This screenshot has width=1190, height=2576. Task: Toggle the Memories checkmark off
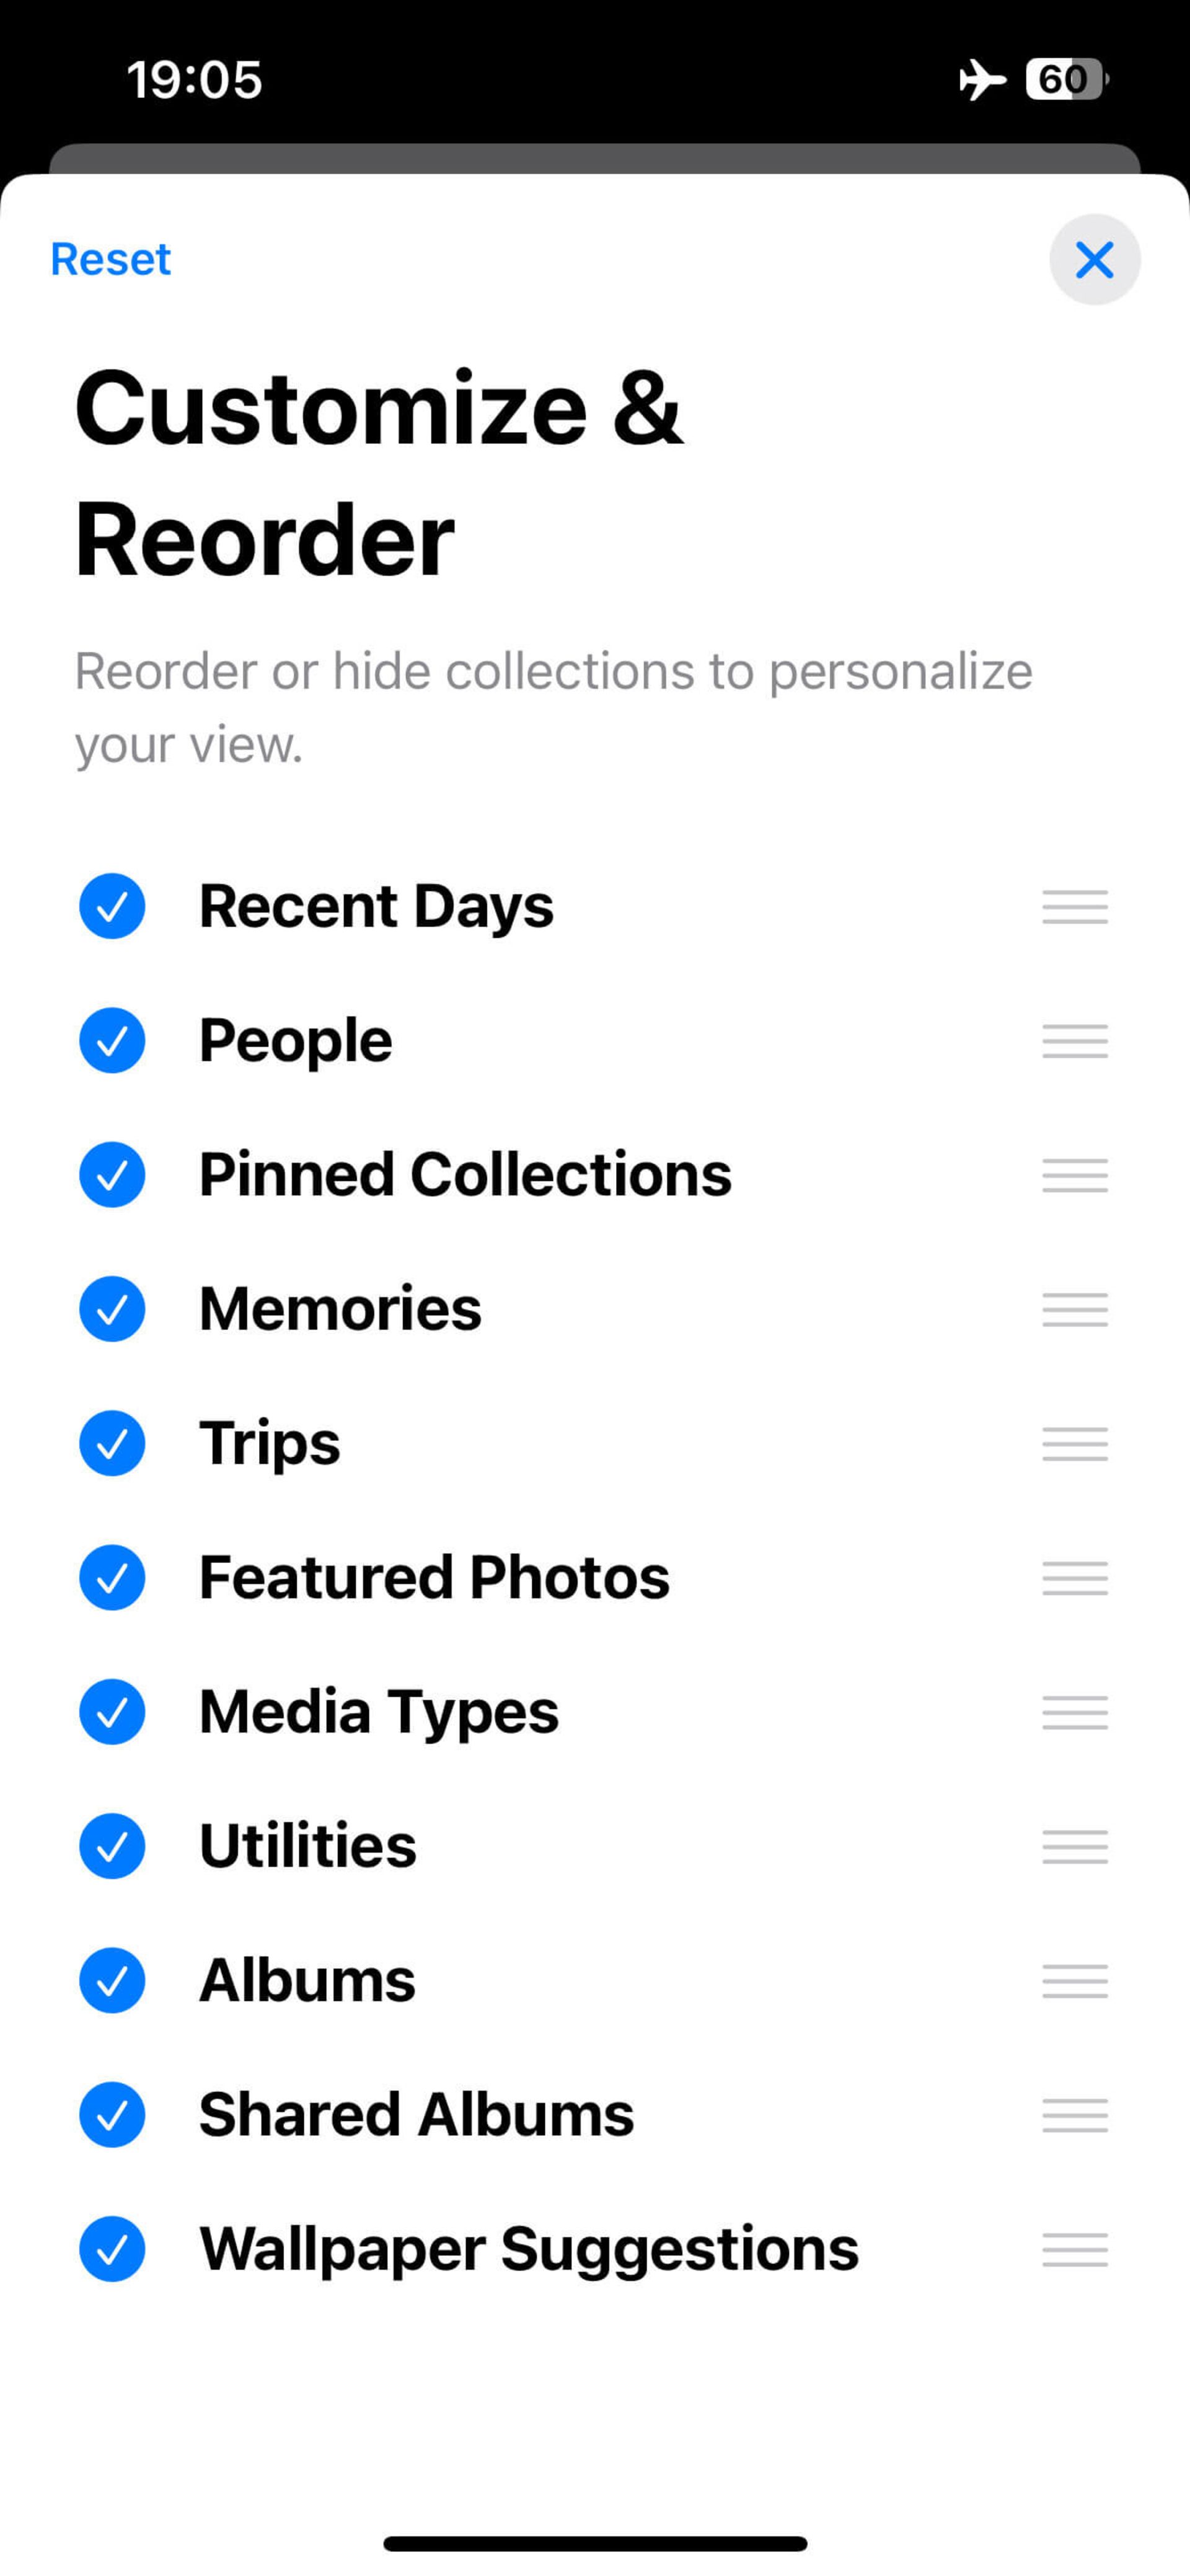[112, 1309]
